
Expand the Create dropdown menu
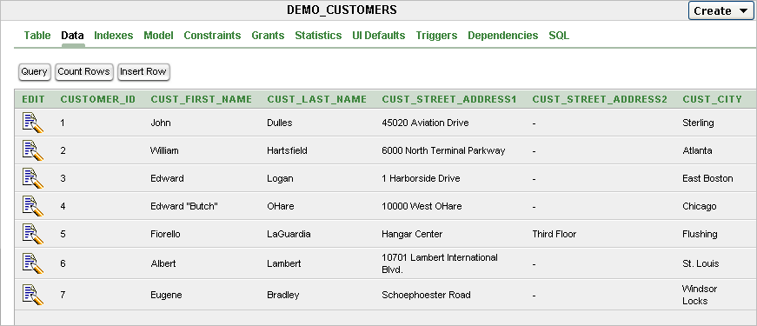pyautogui.click(x=720, y=10)
